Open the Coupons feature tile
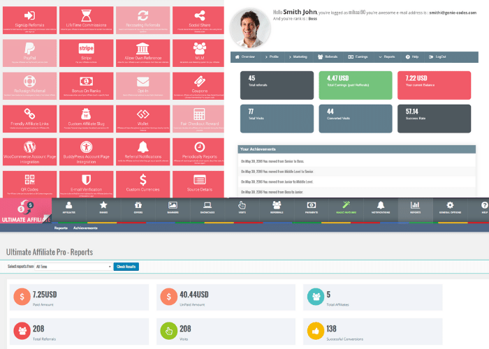489x349 pixels. point(198,86)
